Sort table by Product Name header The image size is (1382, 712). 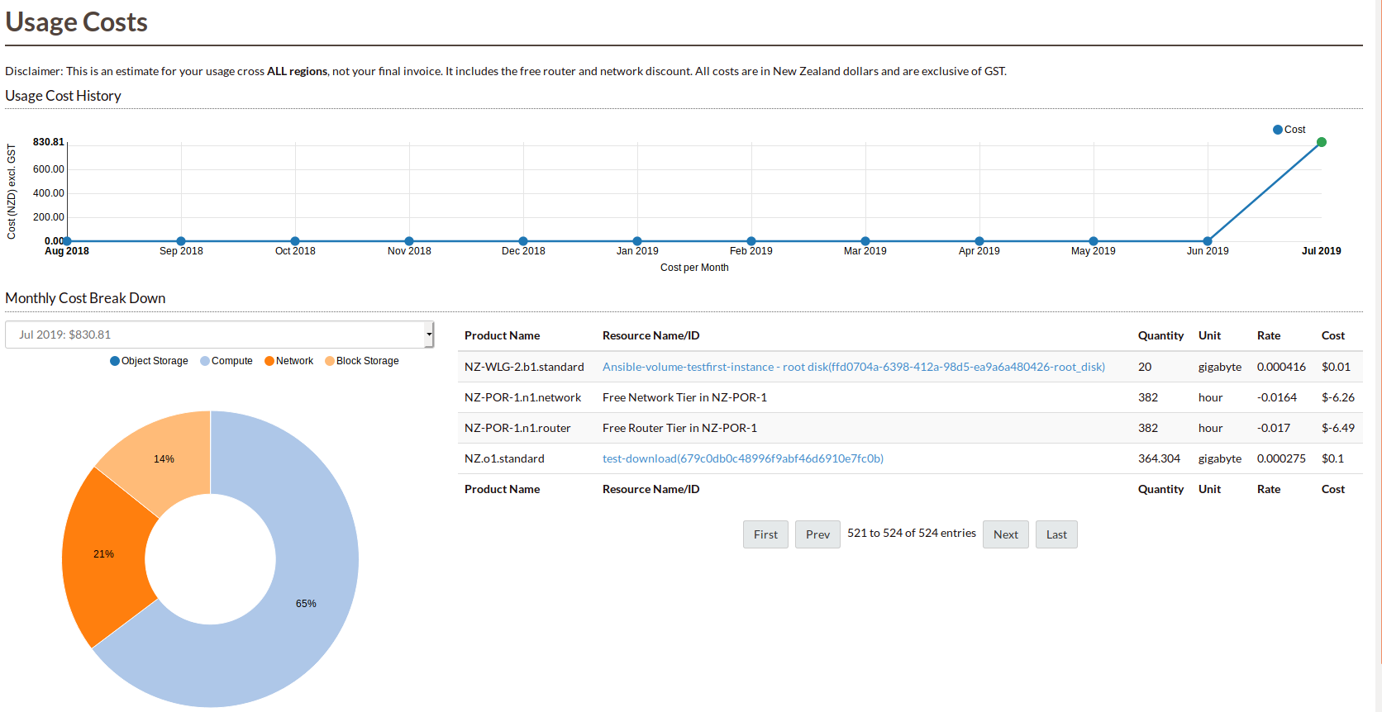click(x=502, y=335)
